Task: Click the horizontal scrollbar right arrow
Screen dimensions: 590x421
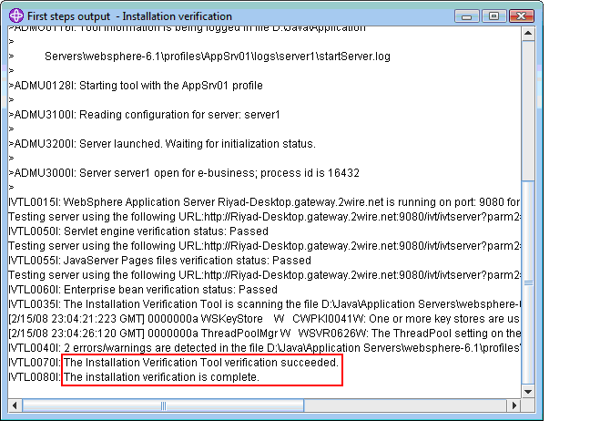Action: point(514,406)
